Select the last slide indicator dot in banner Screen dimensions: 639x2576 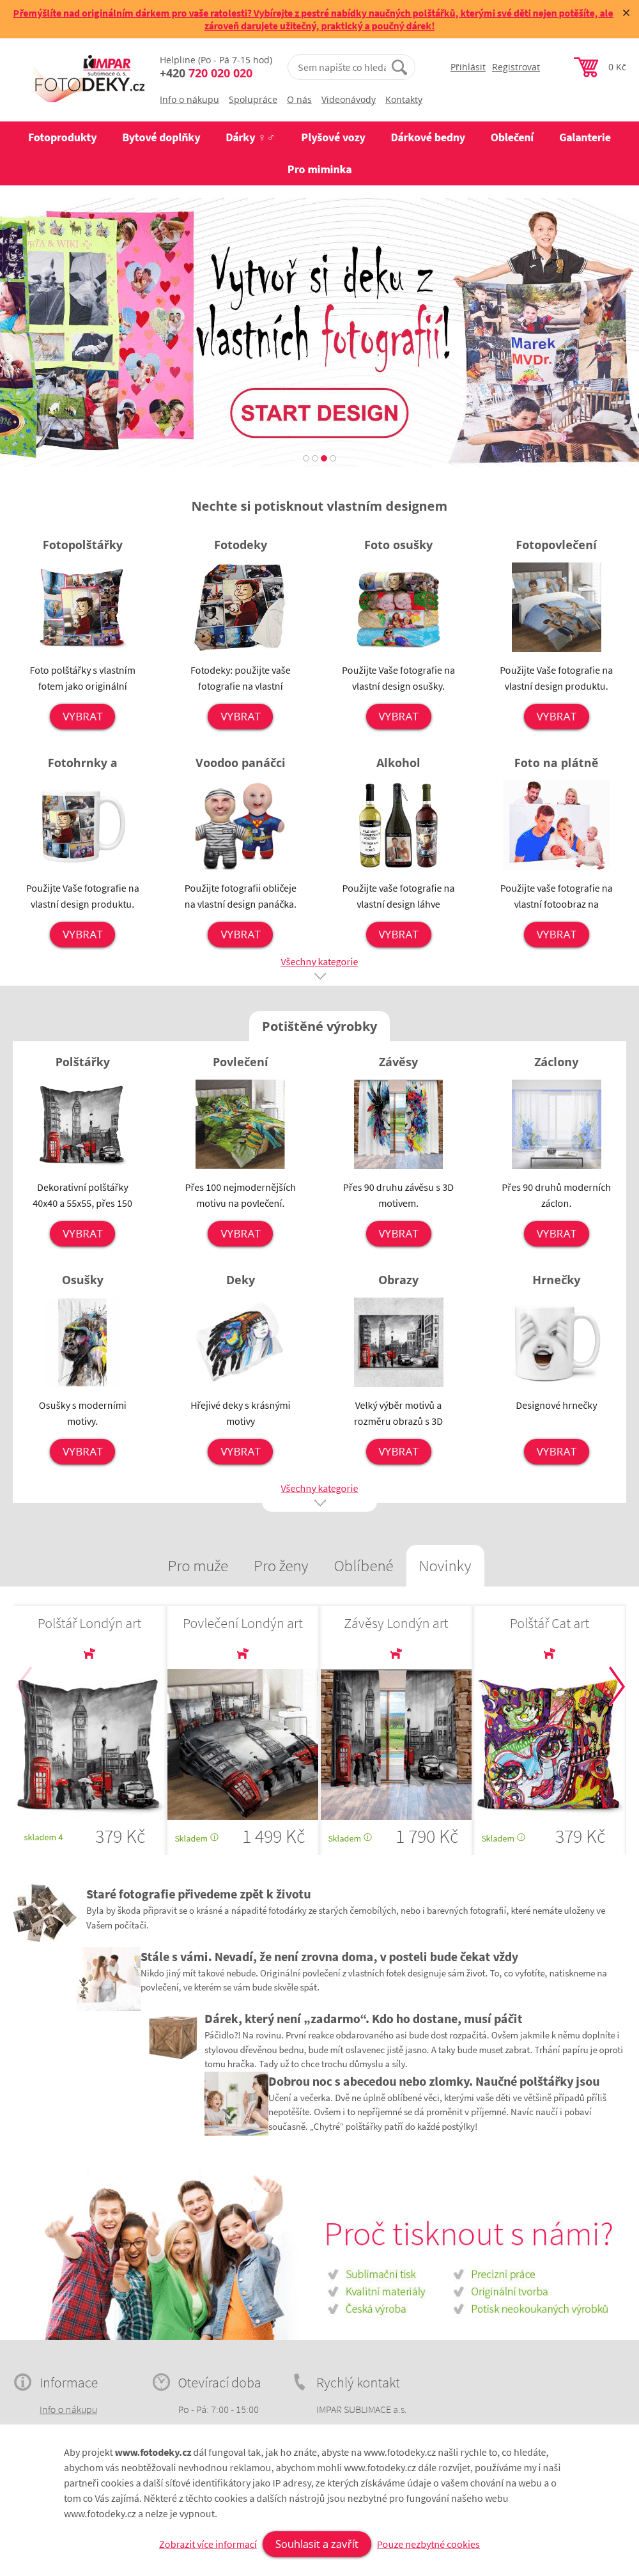click(x=333, y=458)
